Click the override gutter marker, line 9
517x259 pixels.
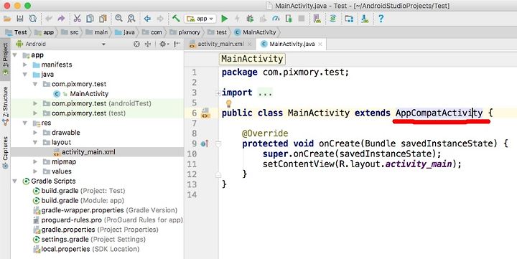point(205,143)
